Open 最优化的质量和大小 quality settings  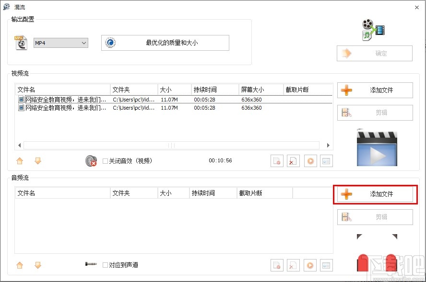pyautogui.click(x=165, y=43)
